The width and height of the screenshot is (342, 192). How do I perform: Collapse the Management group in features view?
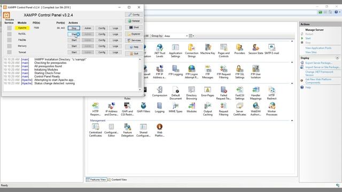click(x=292, y=121)
